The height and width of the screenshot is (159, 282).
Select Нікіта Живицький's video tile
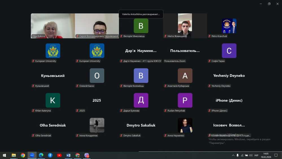185,26
